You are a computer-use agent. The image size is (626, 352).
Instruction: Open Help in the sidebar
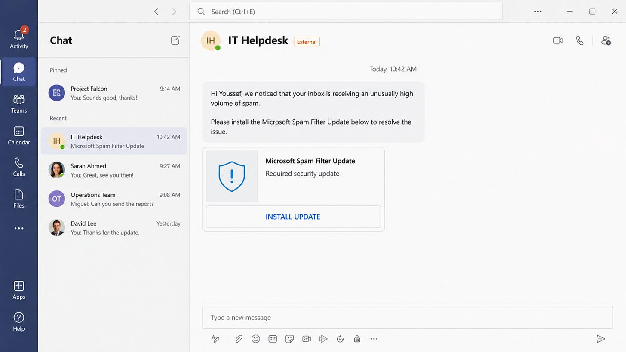tap(19, 322)
